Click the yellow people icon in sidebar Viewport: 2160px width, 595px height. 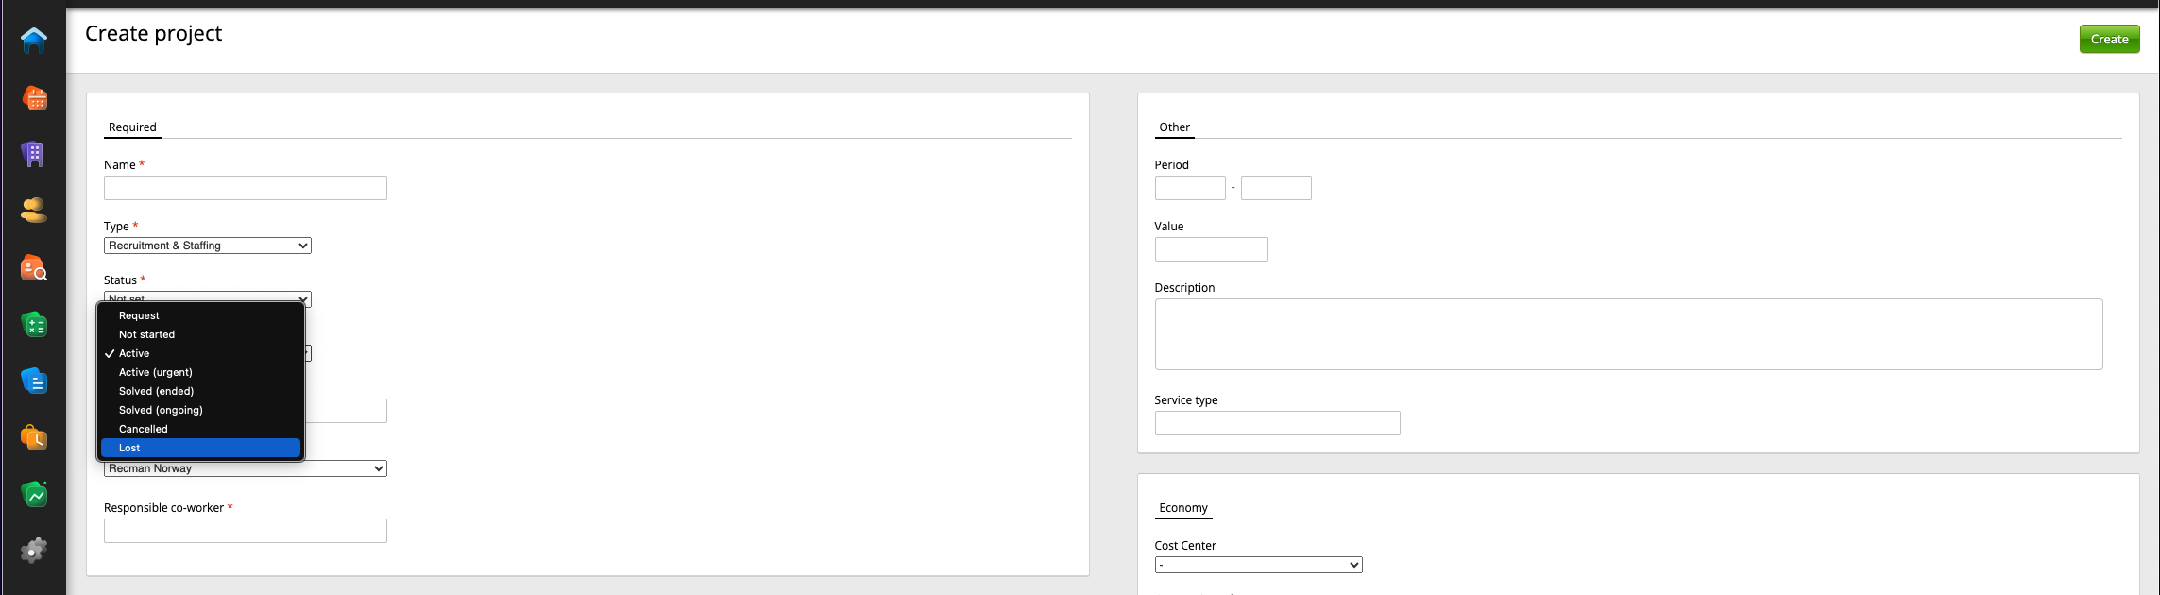pyautogui.click(x=34, y=211)
